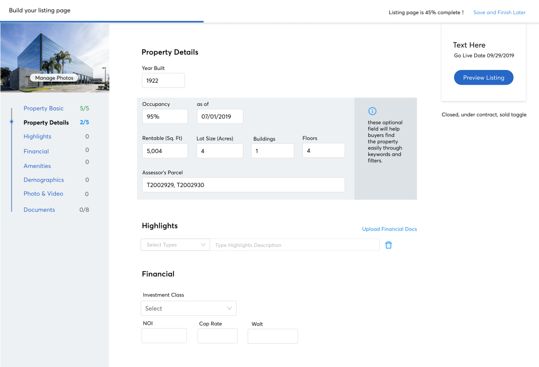Navigate to Demographics section
The width and height of the screenshot is (539, 367).
click(x=44, y=180)
